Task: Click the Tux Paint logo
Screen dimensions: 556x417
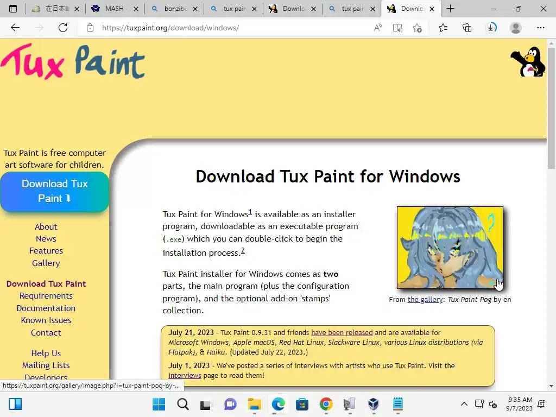Action: pyautogui.click(x=73, y=62)
